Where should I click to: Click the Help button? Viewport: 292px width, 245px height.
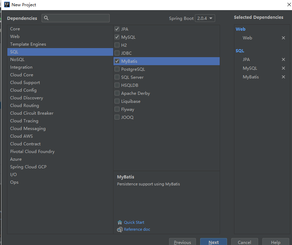(x=276, y=242)
